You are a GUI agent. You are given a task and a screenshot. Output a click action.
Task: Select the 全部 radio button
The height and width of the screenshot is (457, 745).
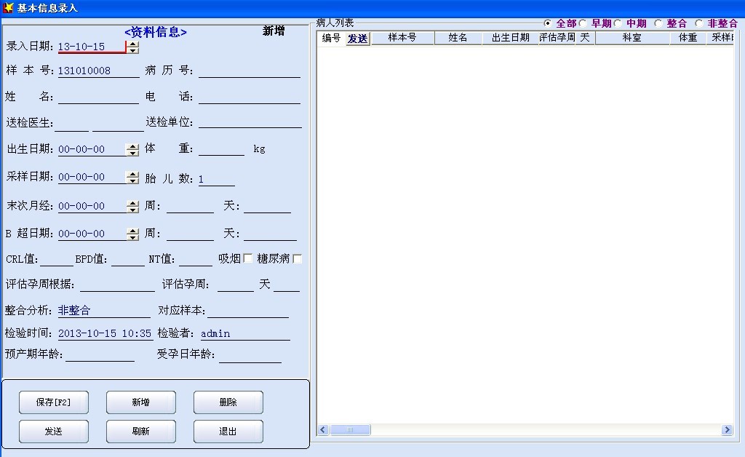[x=547, y=23]
